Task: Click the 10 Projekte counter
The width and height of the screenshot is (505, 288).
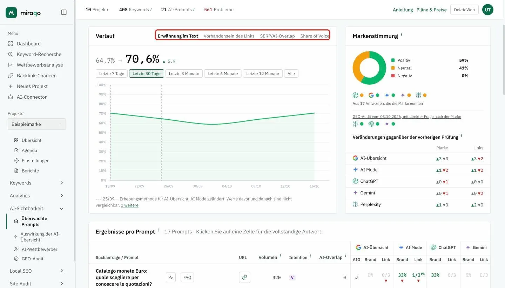Action: coord(97,9)
